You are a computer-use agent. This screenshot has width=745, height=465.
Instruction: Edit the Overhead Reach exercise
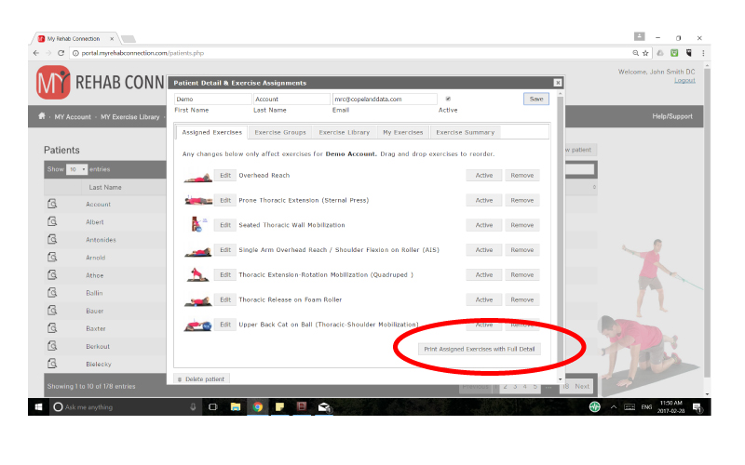point(225,176)
